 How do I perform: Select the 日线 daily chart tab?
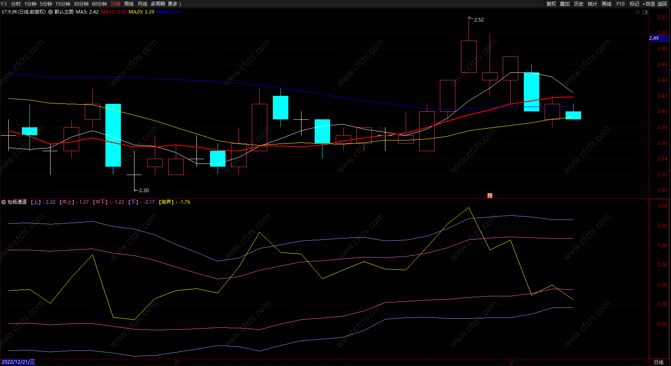tap(115, 4)
